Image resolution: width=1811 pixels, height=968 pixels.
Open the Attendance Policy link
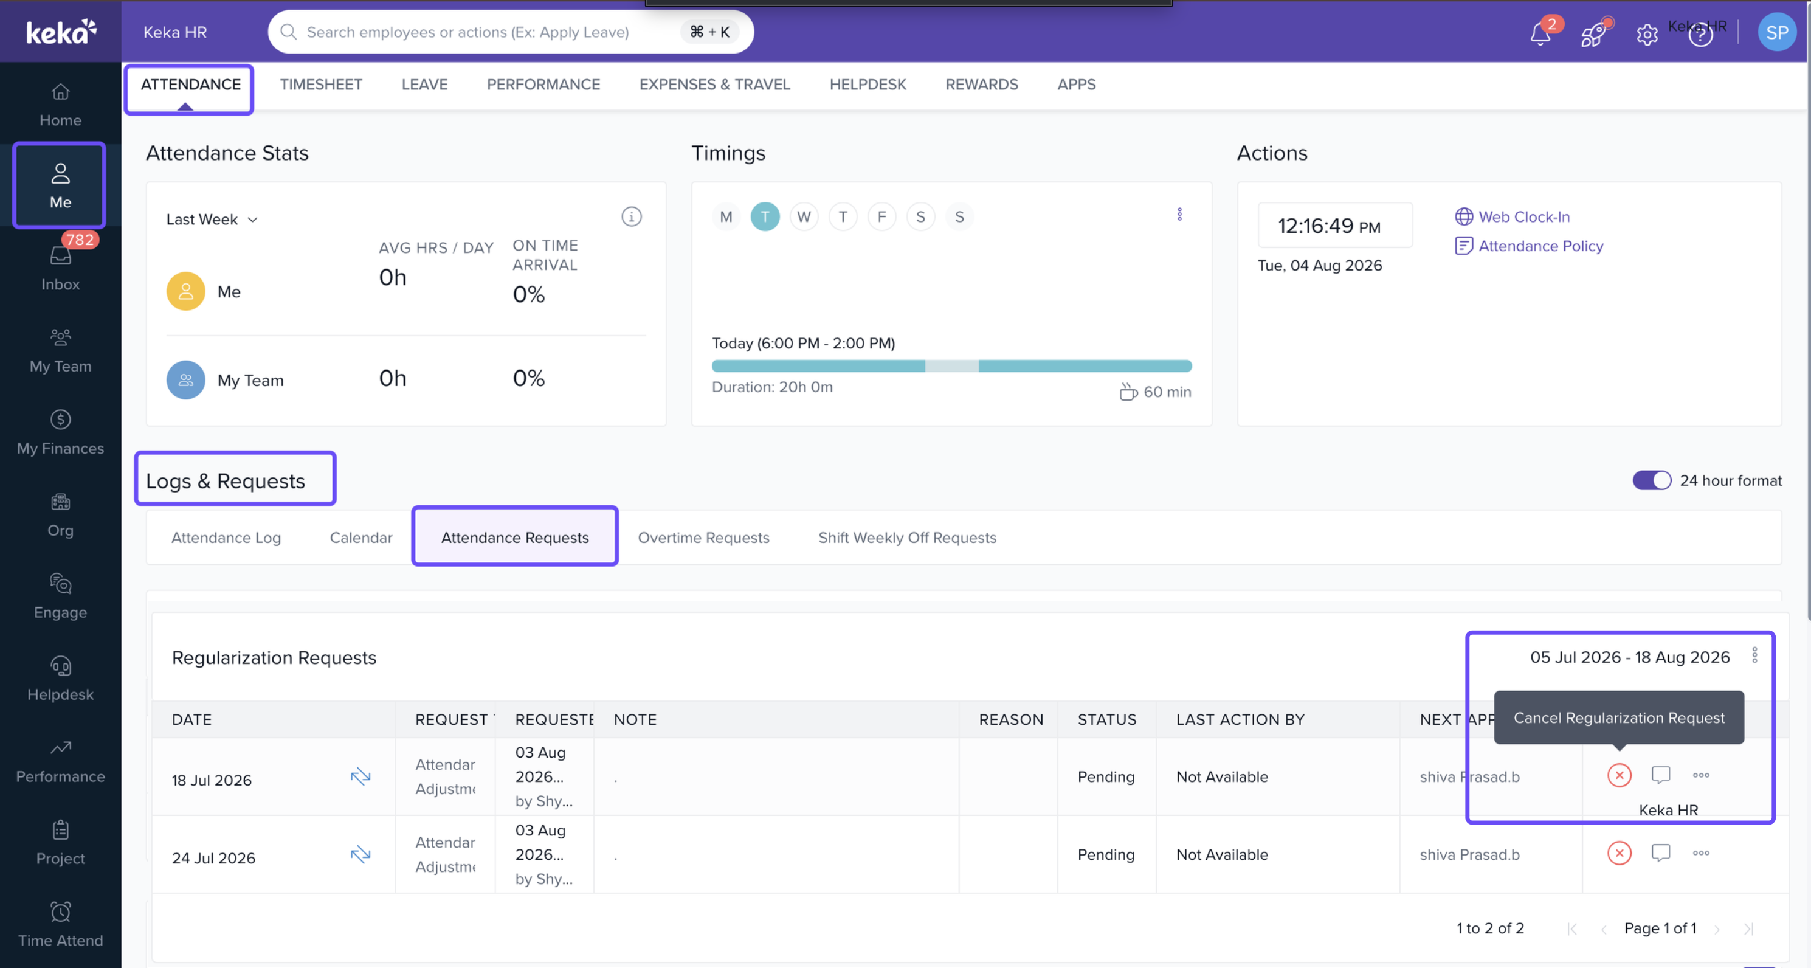tap(1528, 245)
